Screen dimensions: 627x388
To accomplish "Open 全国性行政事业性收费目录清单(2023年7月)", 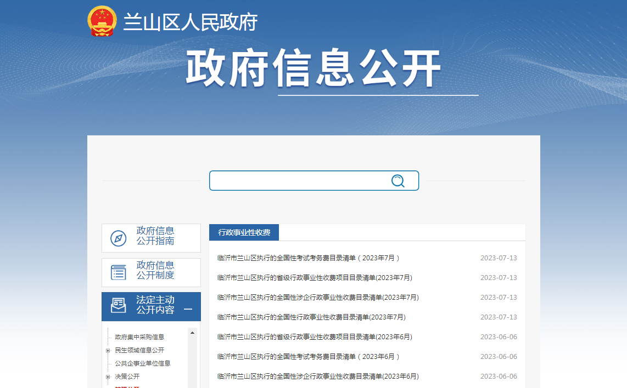I will (311, 317).
